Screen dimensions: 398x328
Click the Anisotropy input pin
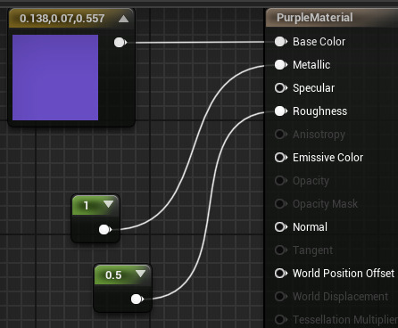(281, 135)
